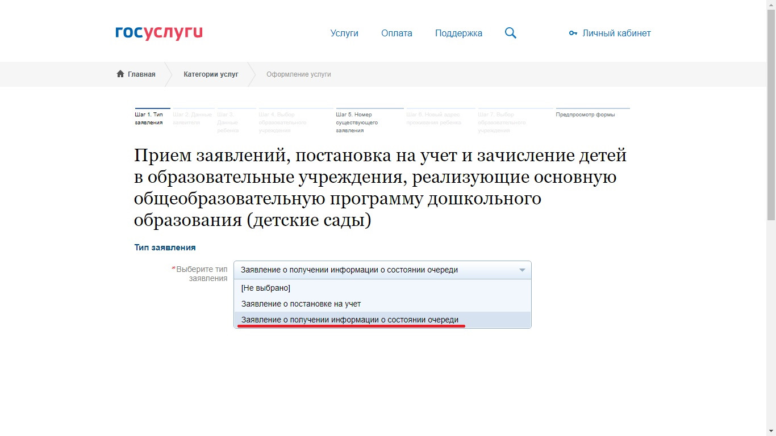
Task: Choose Заявление о постановке на учет
Action: click(x=382, y=304)
